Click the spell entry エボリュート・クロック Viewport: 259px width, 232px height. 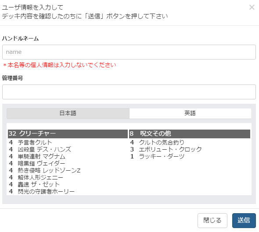[170, 149]
